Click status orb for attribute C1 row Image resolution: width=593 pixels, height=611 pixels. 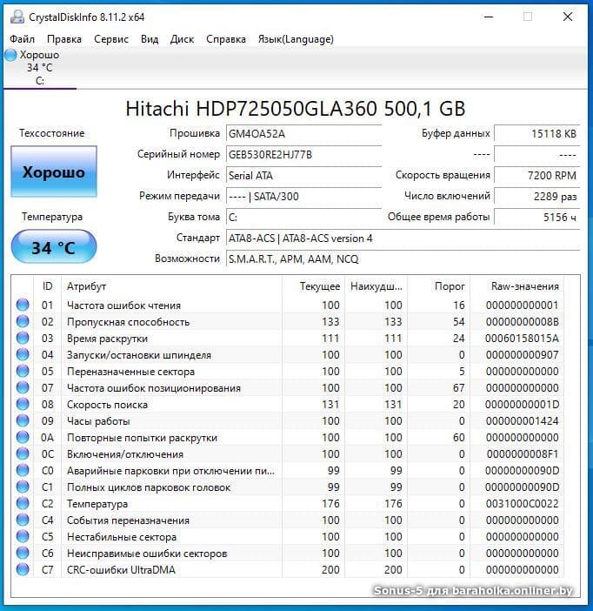[x=23, y=487]
